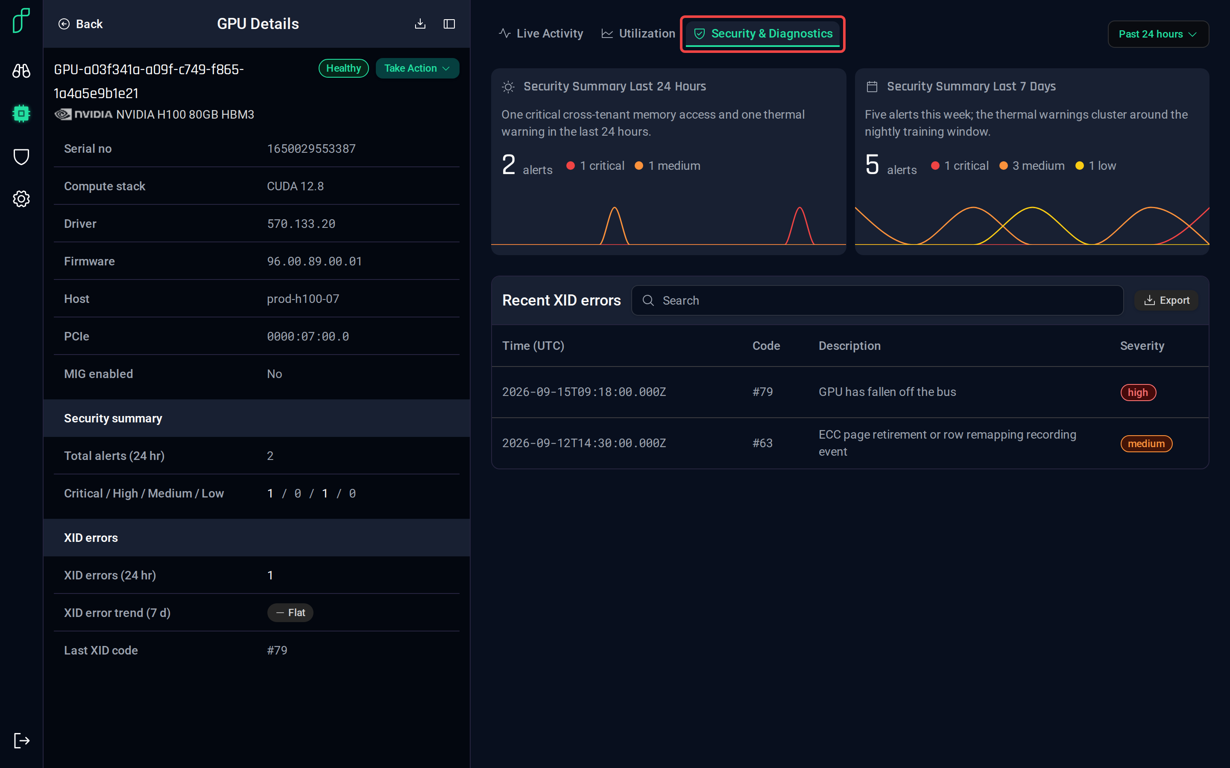Screen dimensions: 1230x768
Task: Click the Driver value 570.133.20
Action: coord(301,224)
